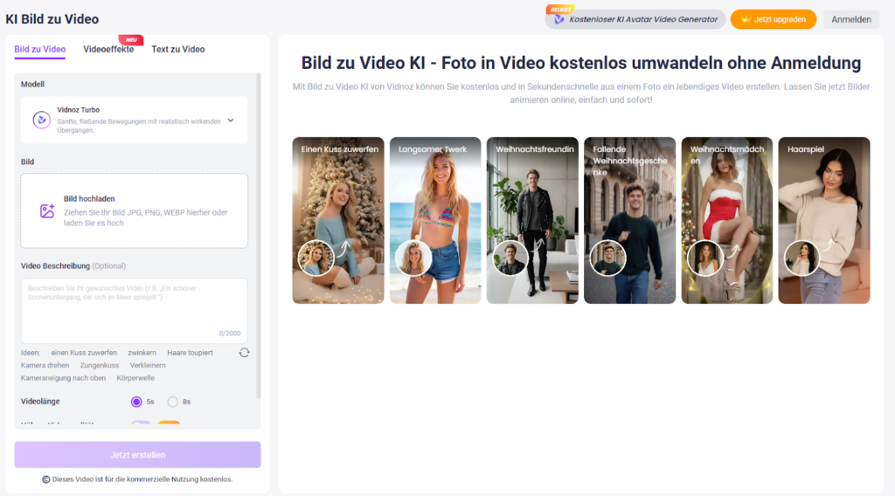
Task: Switch to the Videoeffekte tab
Action: (108, 50)
